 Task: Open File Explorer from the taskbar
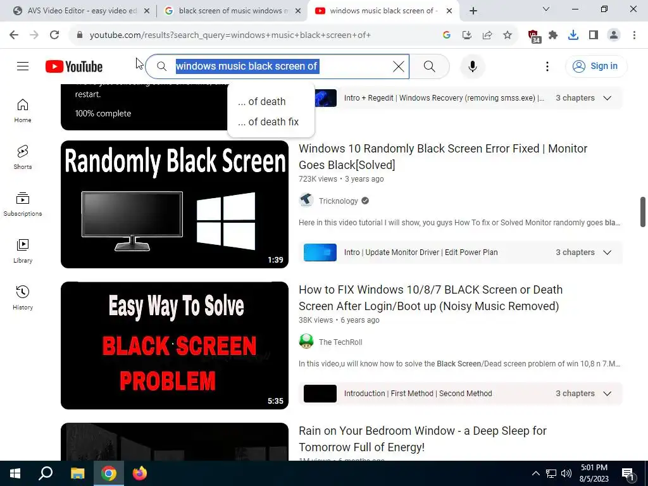click(77, 473)
